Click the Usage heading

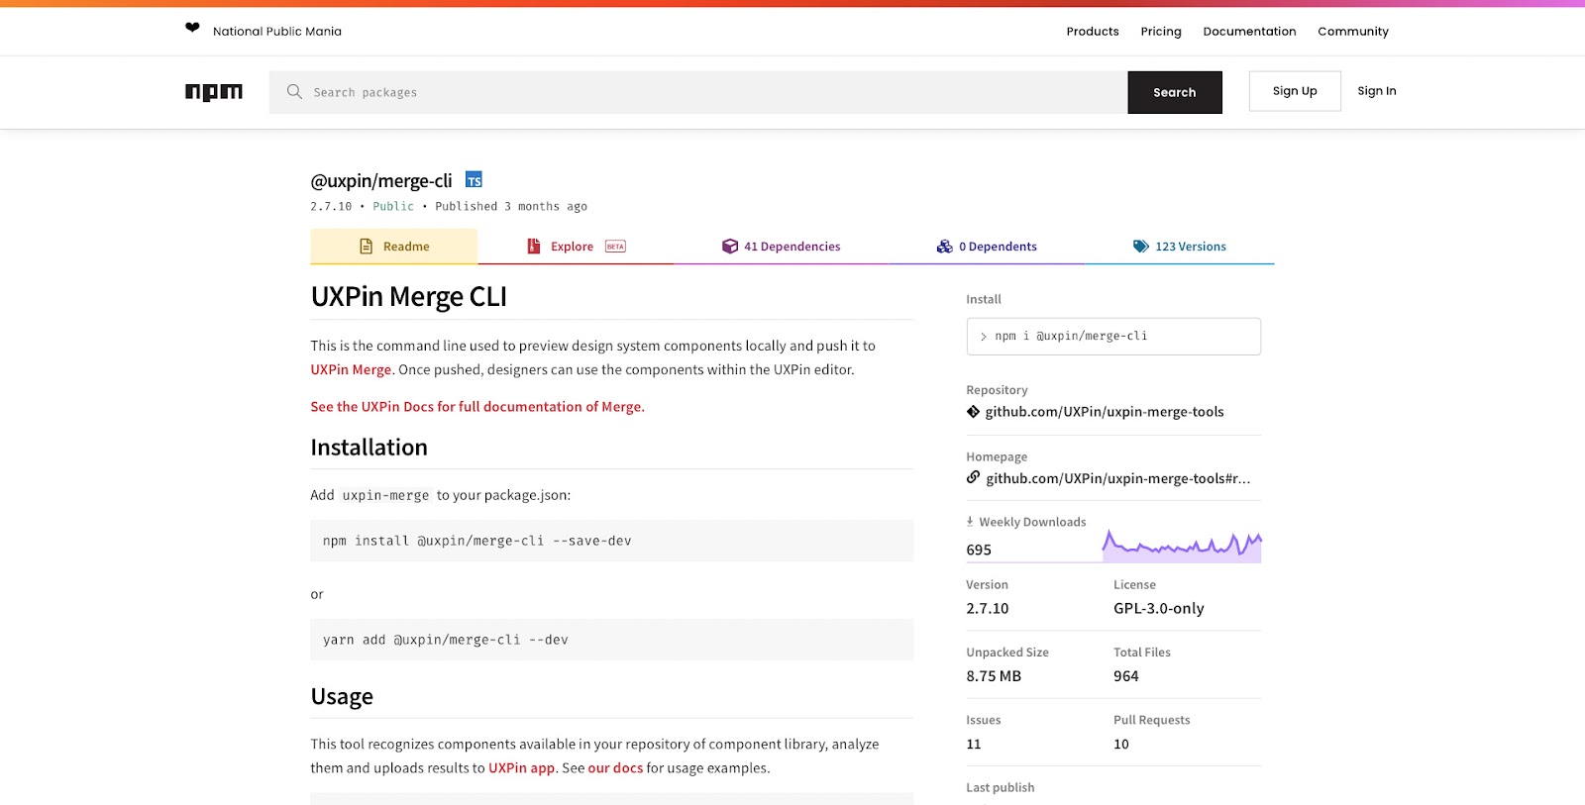pos(342,697)
